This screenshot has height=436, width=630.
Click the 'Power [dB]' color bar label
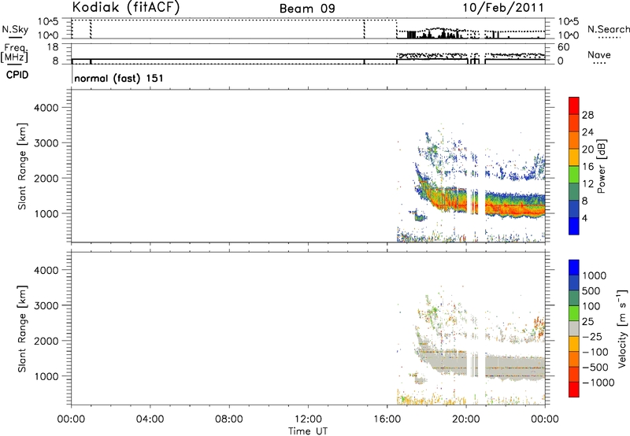tap(601, 166)
